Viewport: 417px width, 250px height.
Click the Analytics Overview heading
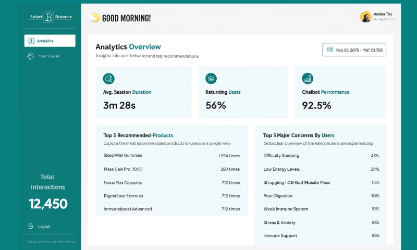[x=128, y=47]
